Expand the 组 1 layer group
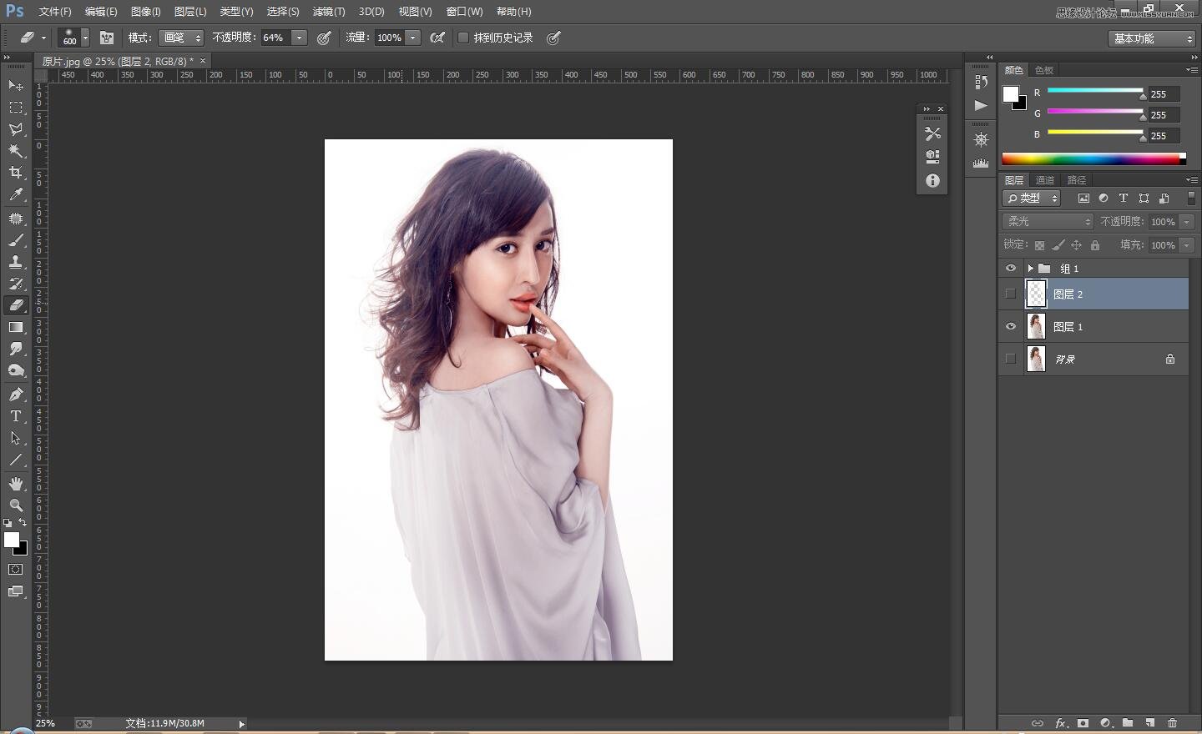 click(x=1030, y=269)
